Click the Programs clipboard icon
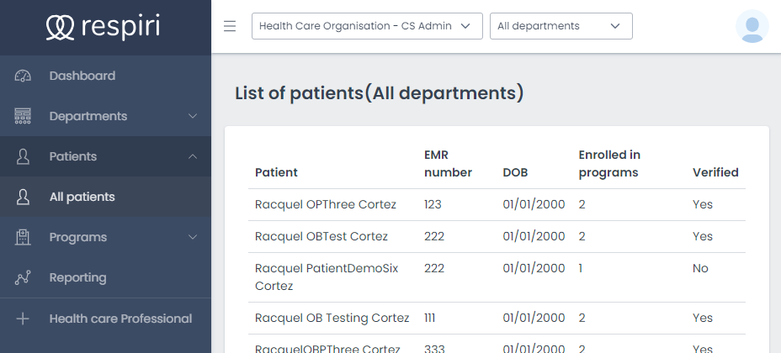Screen dimensions: 781x353 pos(24,237)
